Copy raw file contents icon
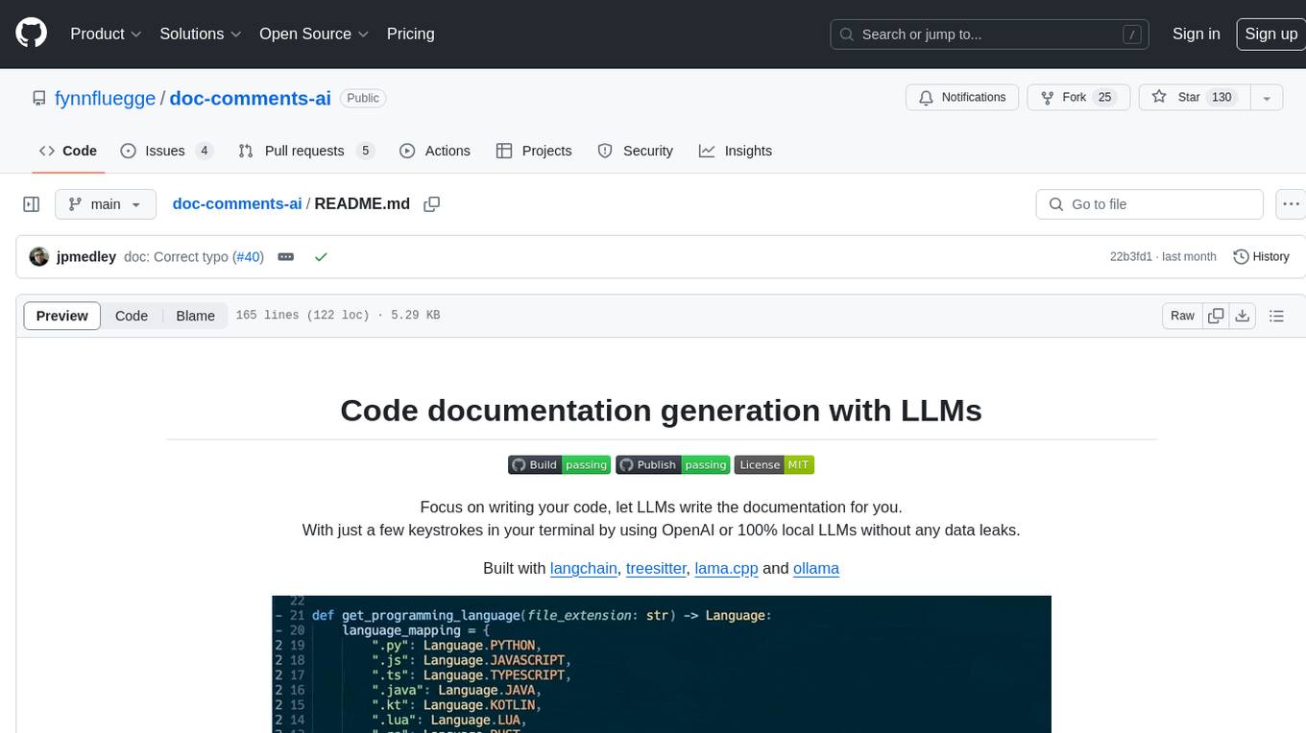 click(1216, 316)
